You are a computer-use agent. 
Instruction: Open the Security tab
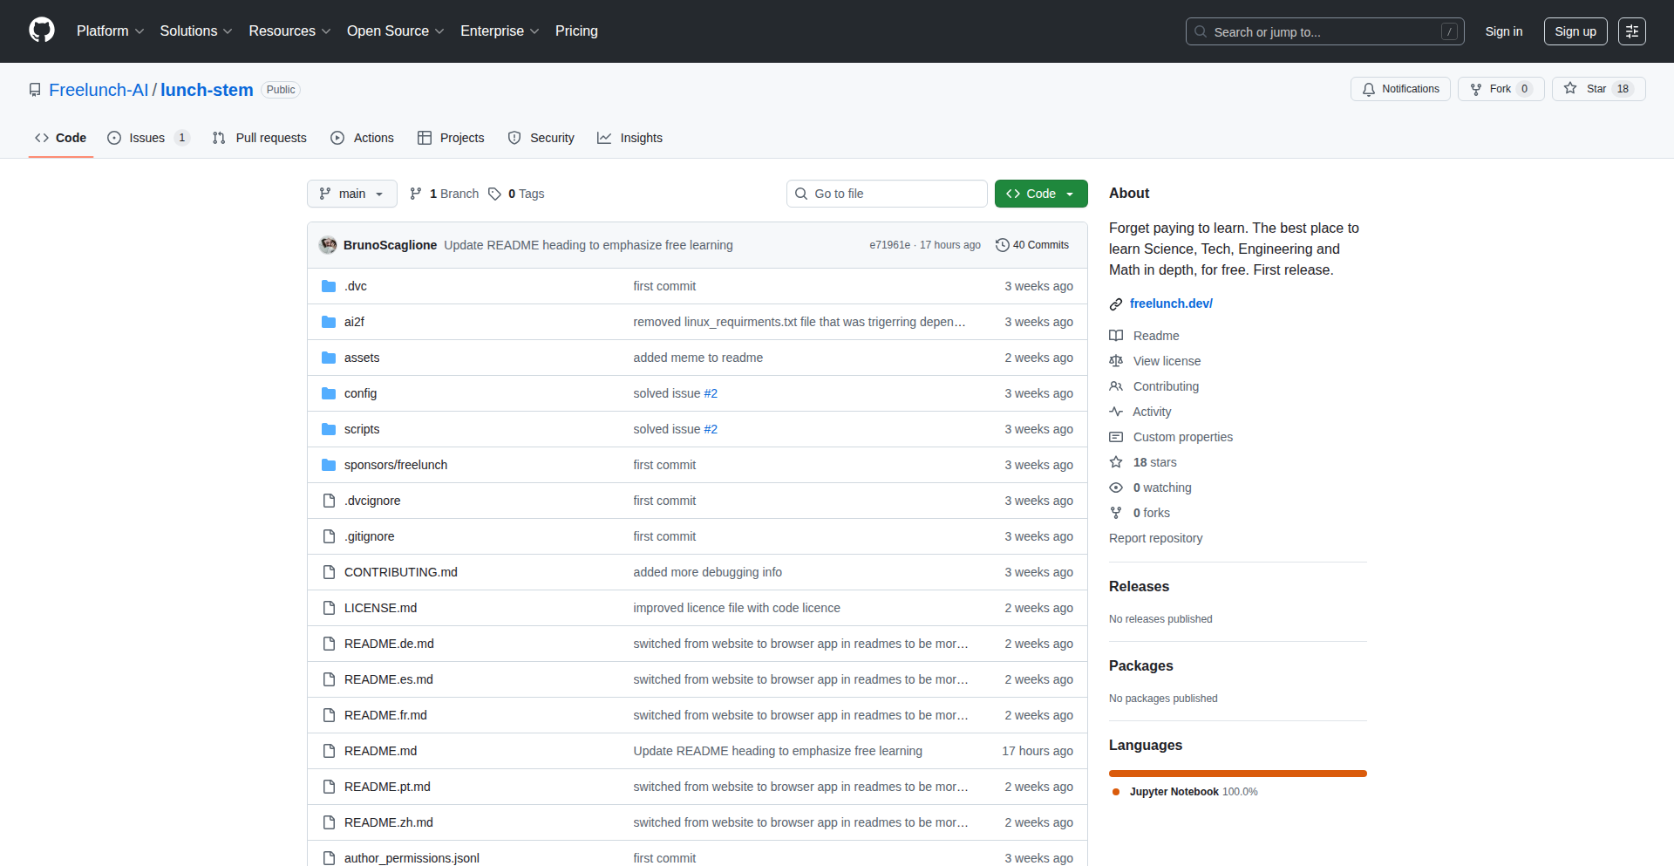[541, 138]
